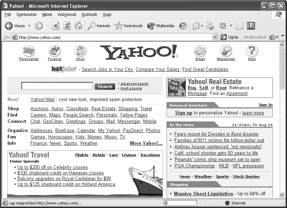Click the For Sale real estate image
The height and width of the screenshot is (208, 287).
pos(177,88)
